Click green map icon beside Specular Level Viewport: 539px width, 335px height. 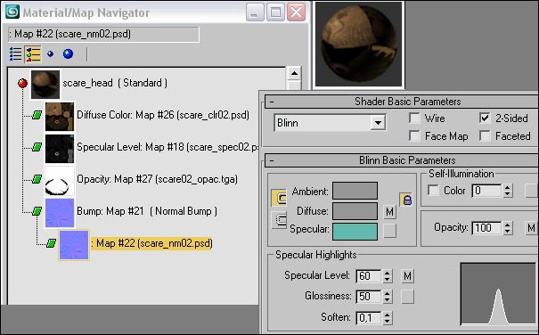point(37,147)
